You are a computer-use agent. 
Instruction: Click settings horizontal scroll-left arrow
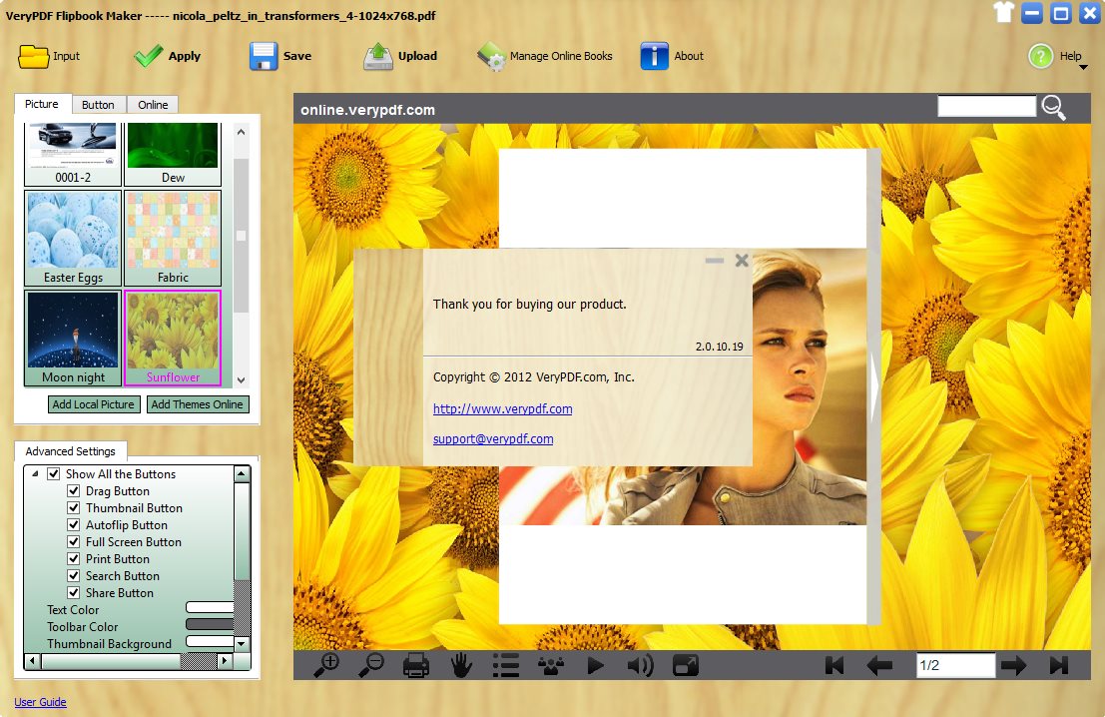[32, 661]
